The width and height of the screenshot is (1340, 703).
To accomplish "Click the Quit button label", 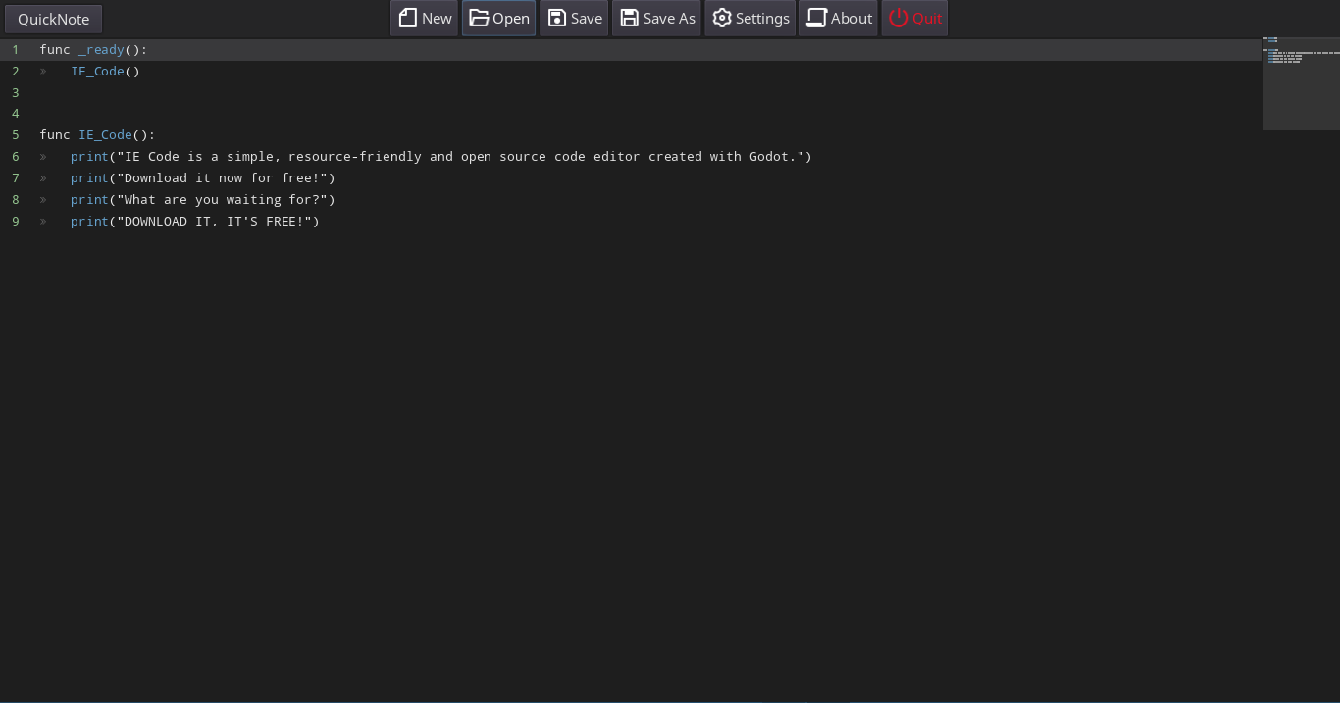I will [927, 18].
